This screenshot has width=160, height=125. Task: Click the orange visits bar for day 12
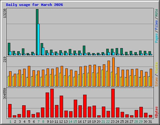tap(62, 76)
